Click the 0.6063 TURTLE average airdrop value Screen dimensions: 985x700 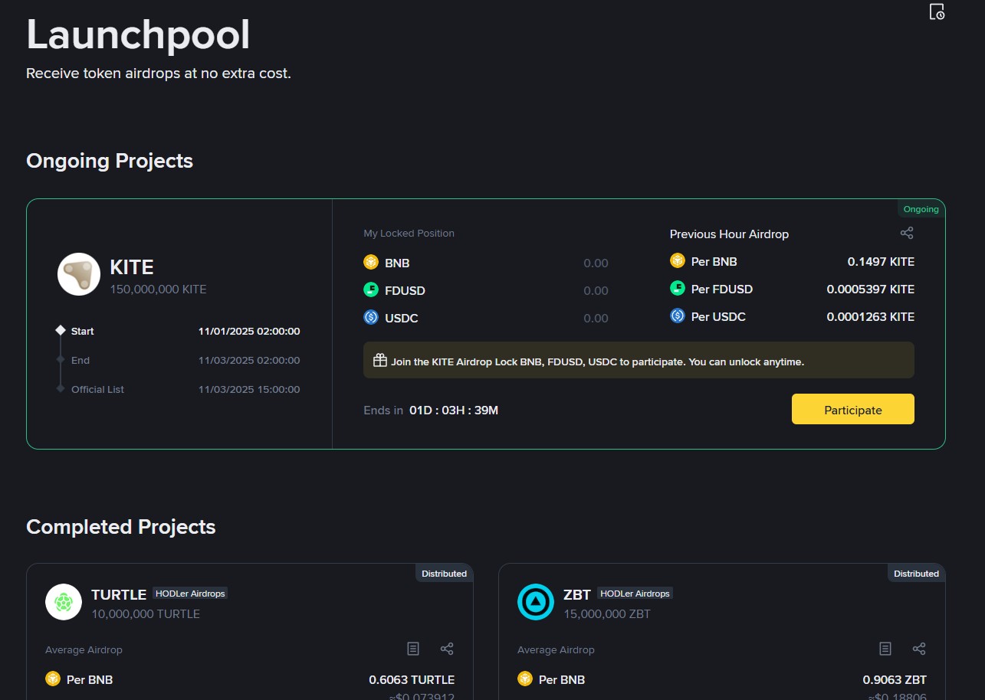click(412, 680)
